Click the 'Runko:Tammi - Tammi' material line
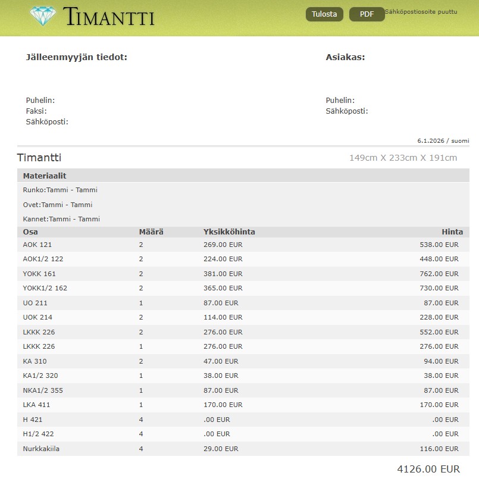479x488 pixels. [x=60, y=190]
